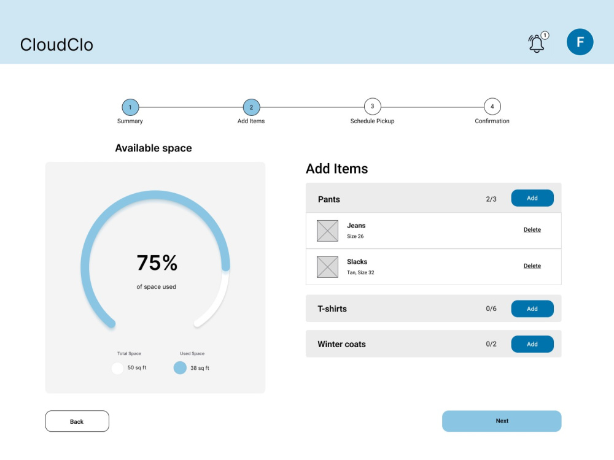Select the Slacks item name
614x460 pixels.
point(357,262)
